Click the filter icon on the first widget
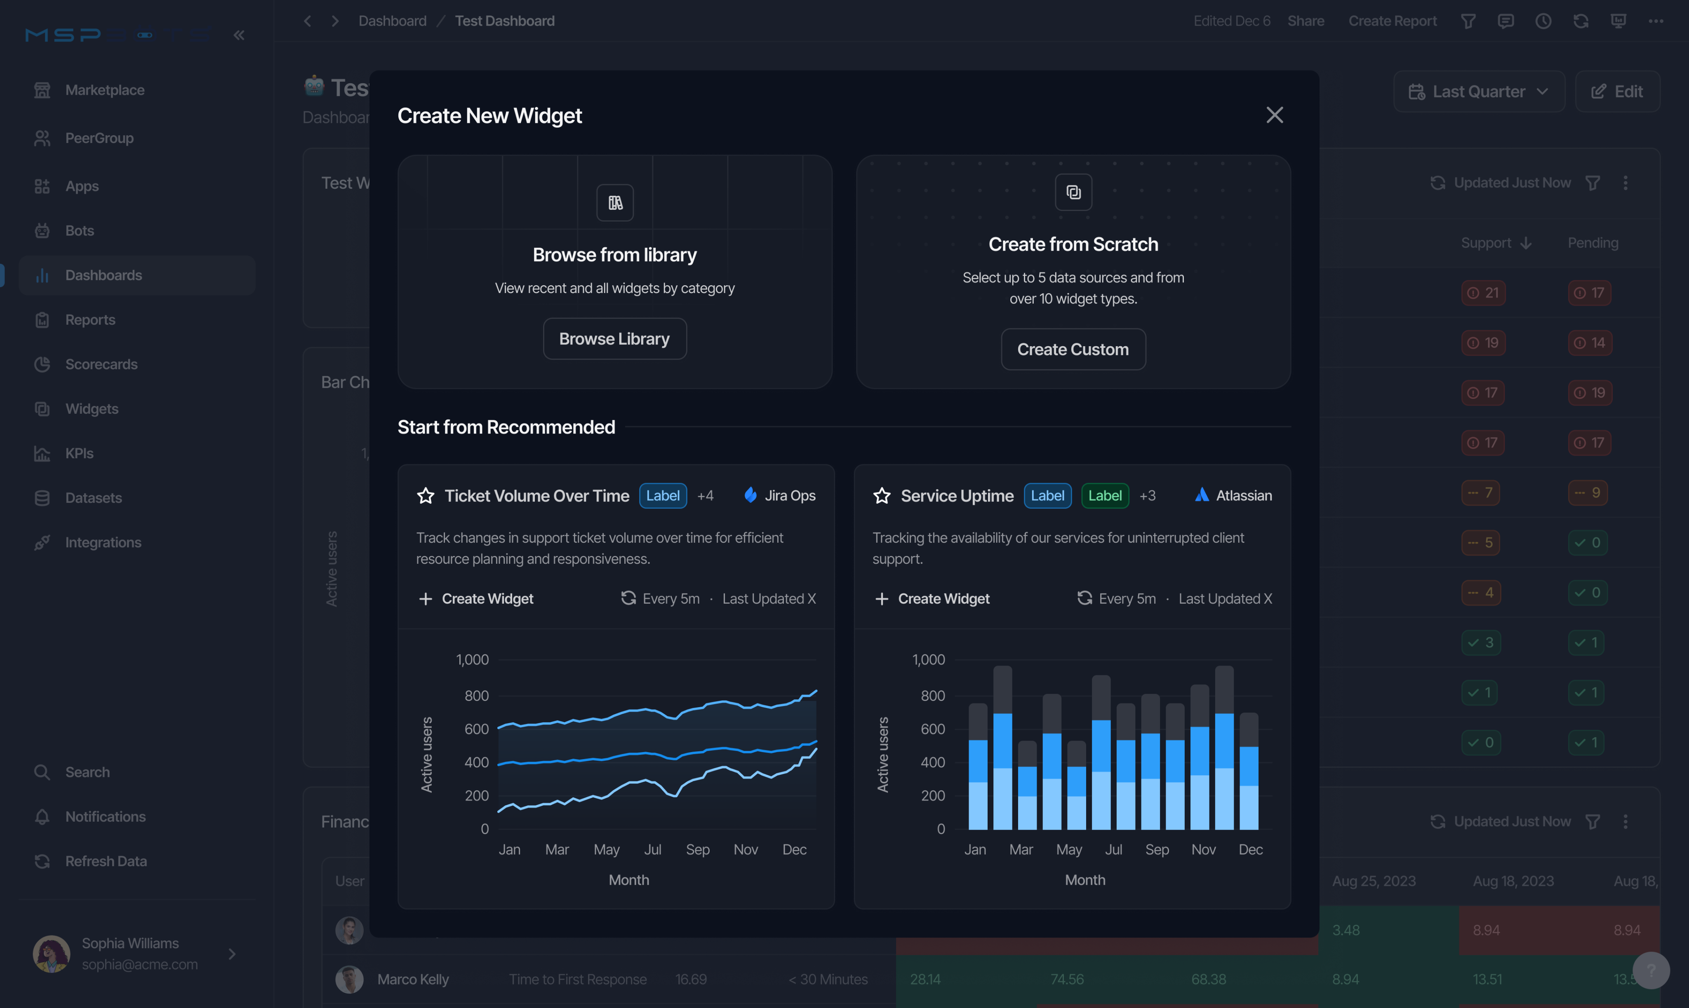Screen dimensions: 1689x1008 (1592, 183)
